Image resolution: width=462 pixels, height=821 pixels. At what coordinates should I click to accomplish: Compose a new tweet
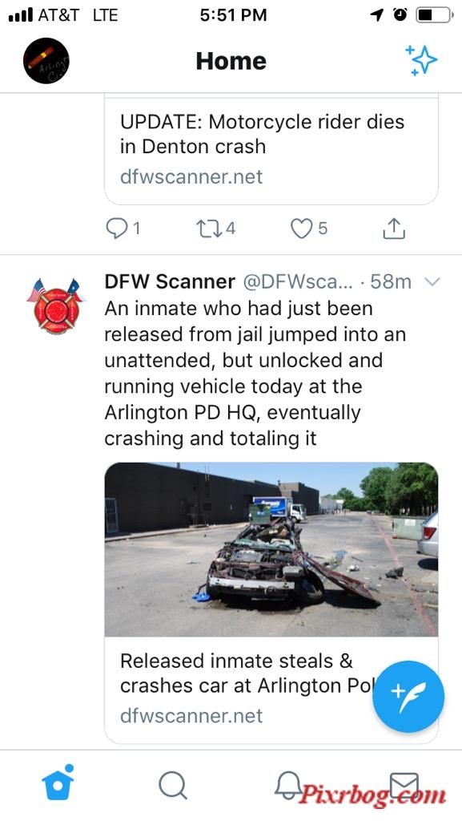408,697
